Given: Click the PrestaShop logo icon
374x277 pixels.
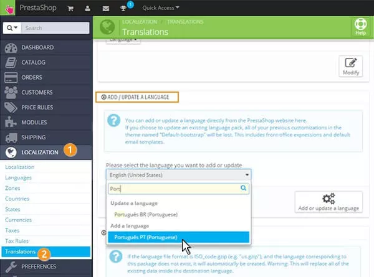Looking at the screenshot, I should coord(8,8).
